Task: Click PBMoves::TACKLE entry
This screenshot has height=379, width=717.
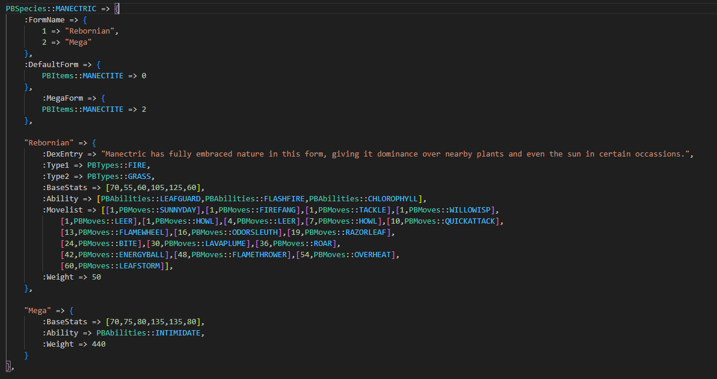Action: point(346,210)
